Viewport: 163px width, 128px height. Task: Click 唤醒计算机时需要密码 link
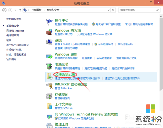click(x=67, y=68)
